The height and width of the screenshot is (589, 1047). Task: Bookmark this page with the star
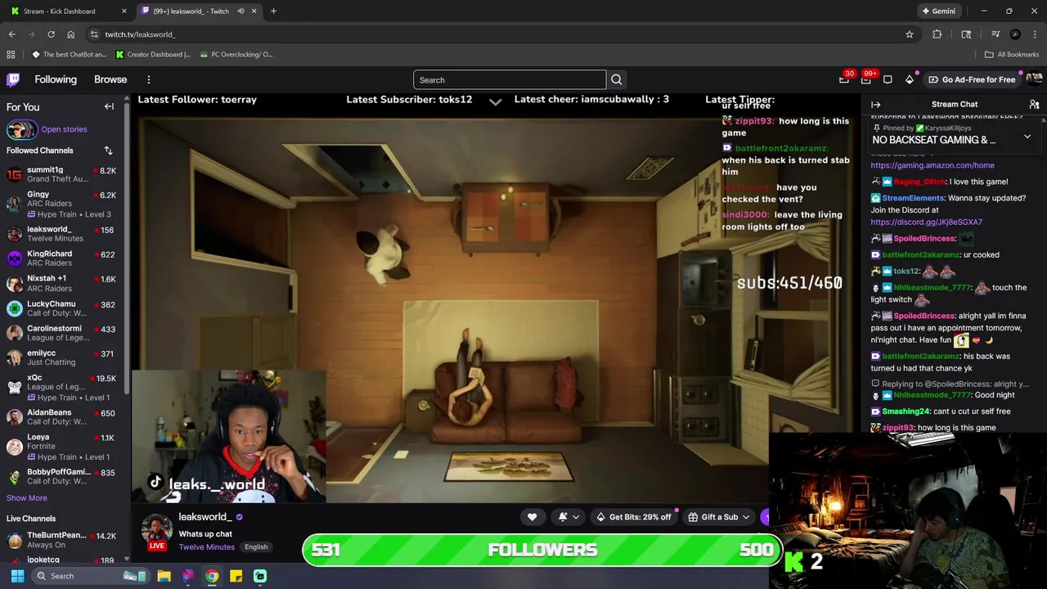pos(909,34)
